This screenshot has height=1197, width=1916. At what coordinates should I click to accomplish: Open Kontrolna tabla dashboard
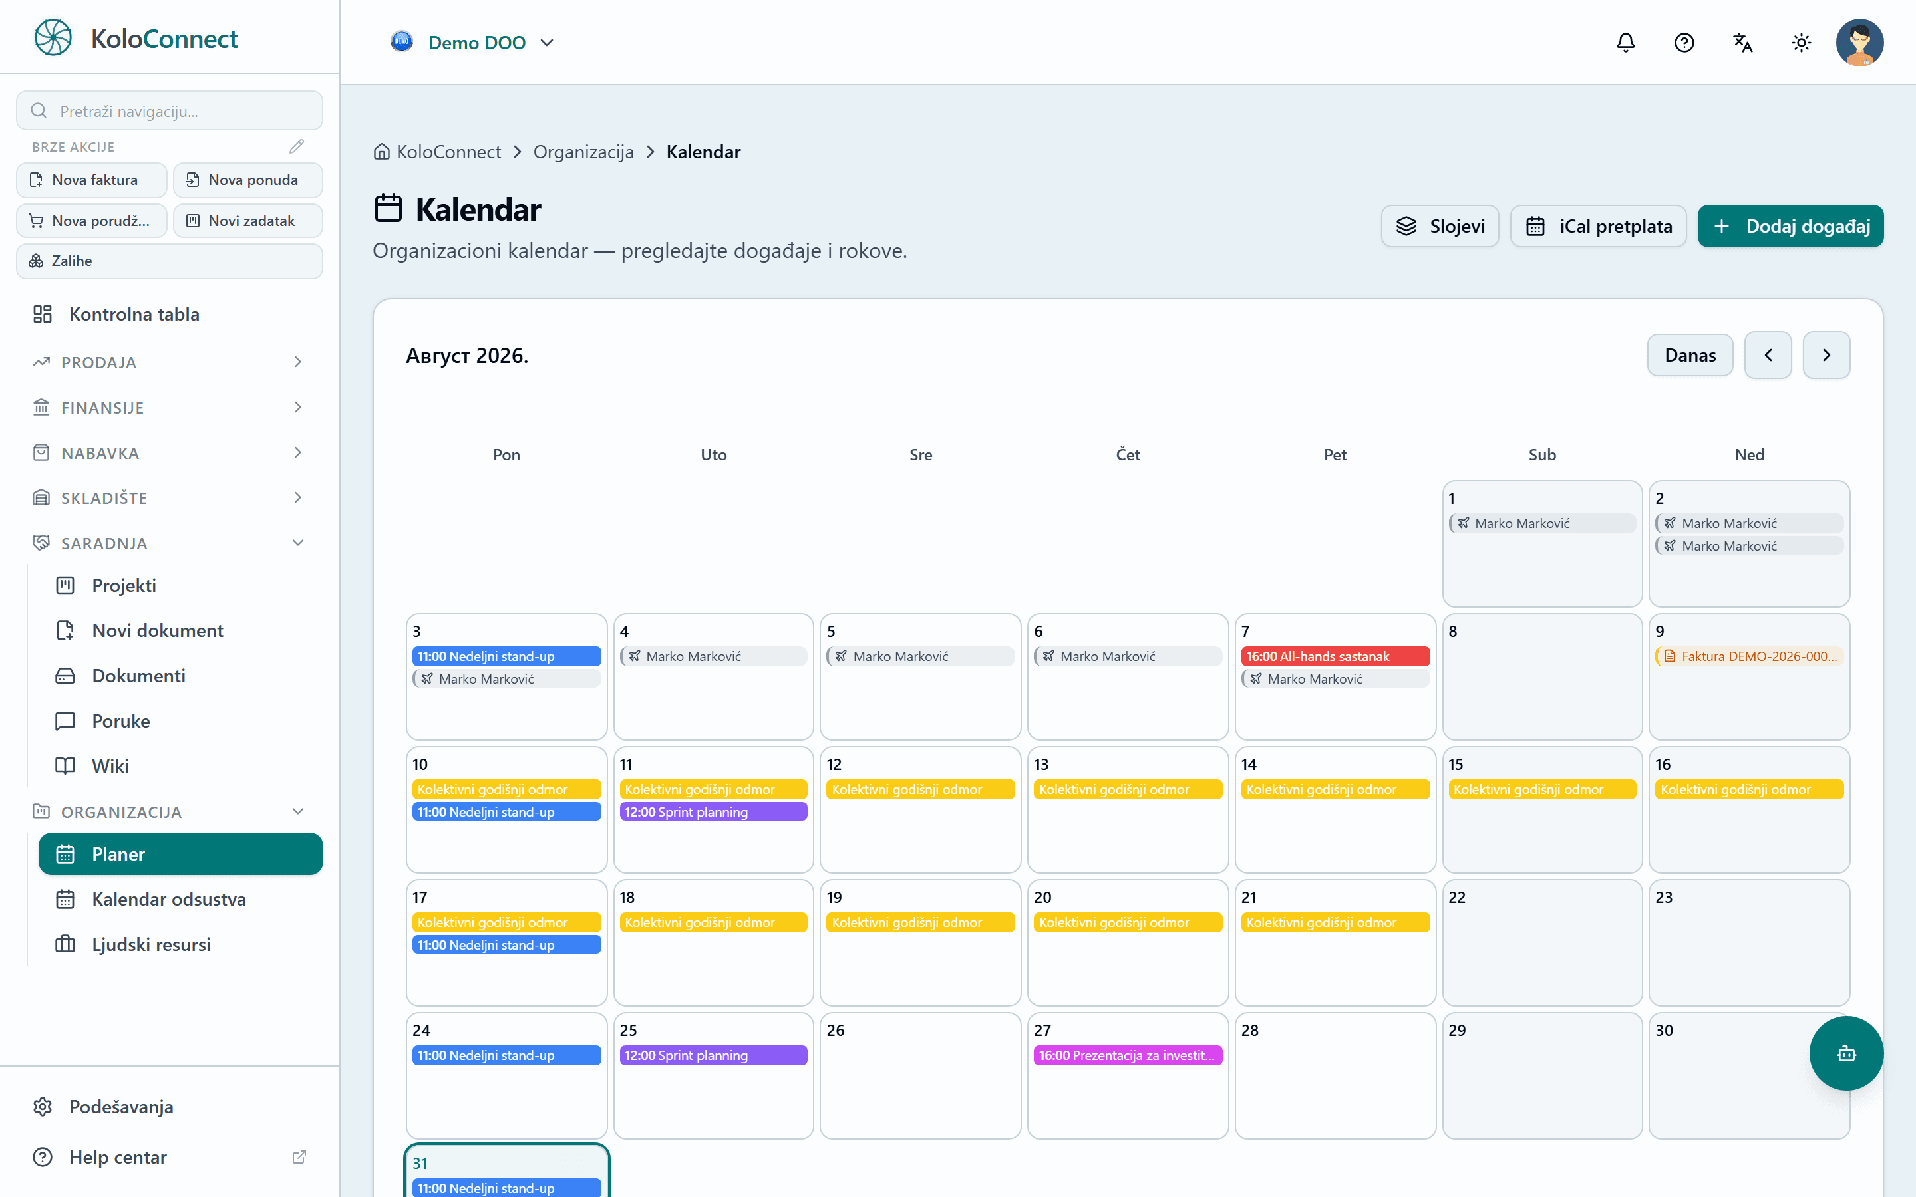tap(170, 315)
